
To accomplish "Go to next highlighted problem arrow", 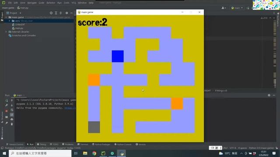I will (274, 18).
